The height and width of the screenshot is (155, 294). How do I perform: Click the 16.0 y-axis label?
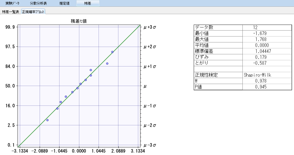(10, 106)
